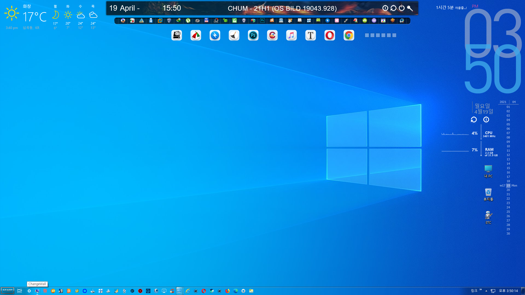525x295 pixels.
Task: Open the CD disc icon in small toolbar
Action: pyautogui.click(x=123, y=20)
